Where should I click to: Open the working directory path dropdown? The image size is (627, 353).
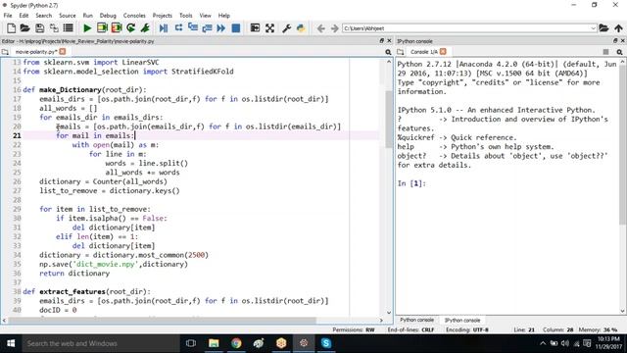593,28
